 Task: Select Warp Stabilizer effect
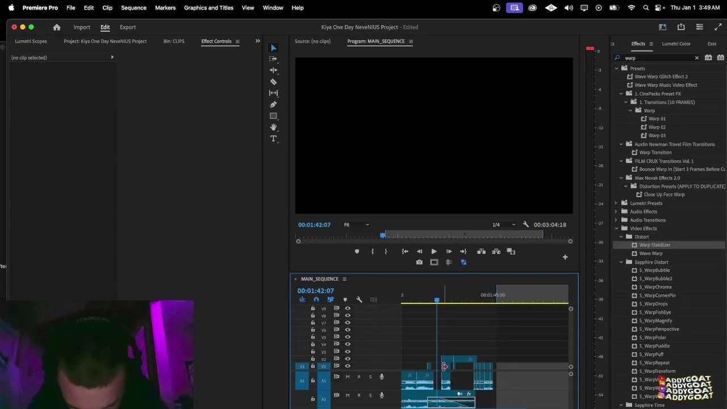(x=655, y=245)
